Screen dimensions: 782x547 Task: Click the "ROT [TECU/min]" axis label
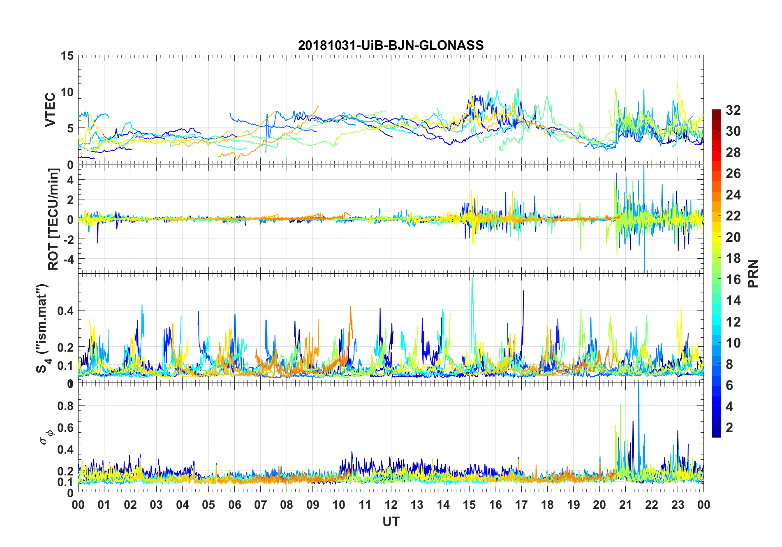click(x=53, y=219)
